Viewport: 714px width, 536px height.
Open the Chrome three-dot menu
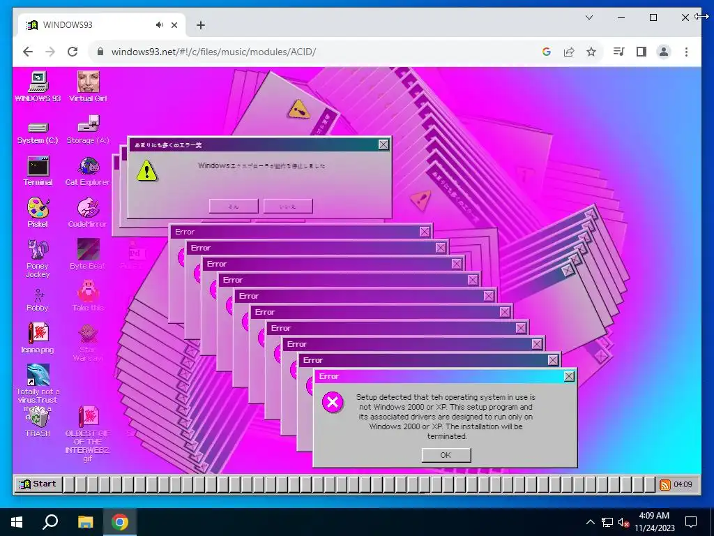(x=686, y=52)
